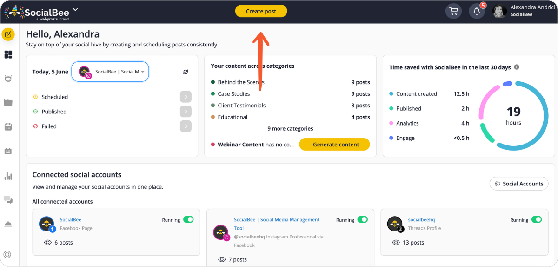The image size is (558, 271).
Task: Select the yellow pencil compose sidebar icon
Action: click(8, 34)
